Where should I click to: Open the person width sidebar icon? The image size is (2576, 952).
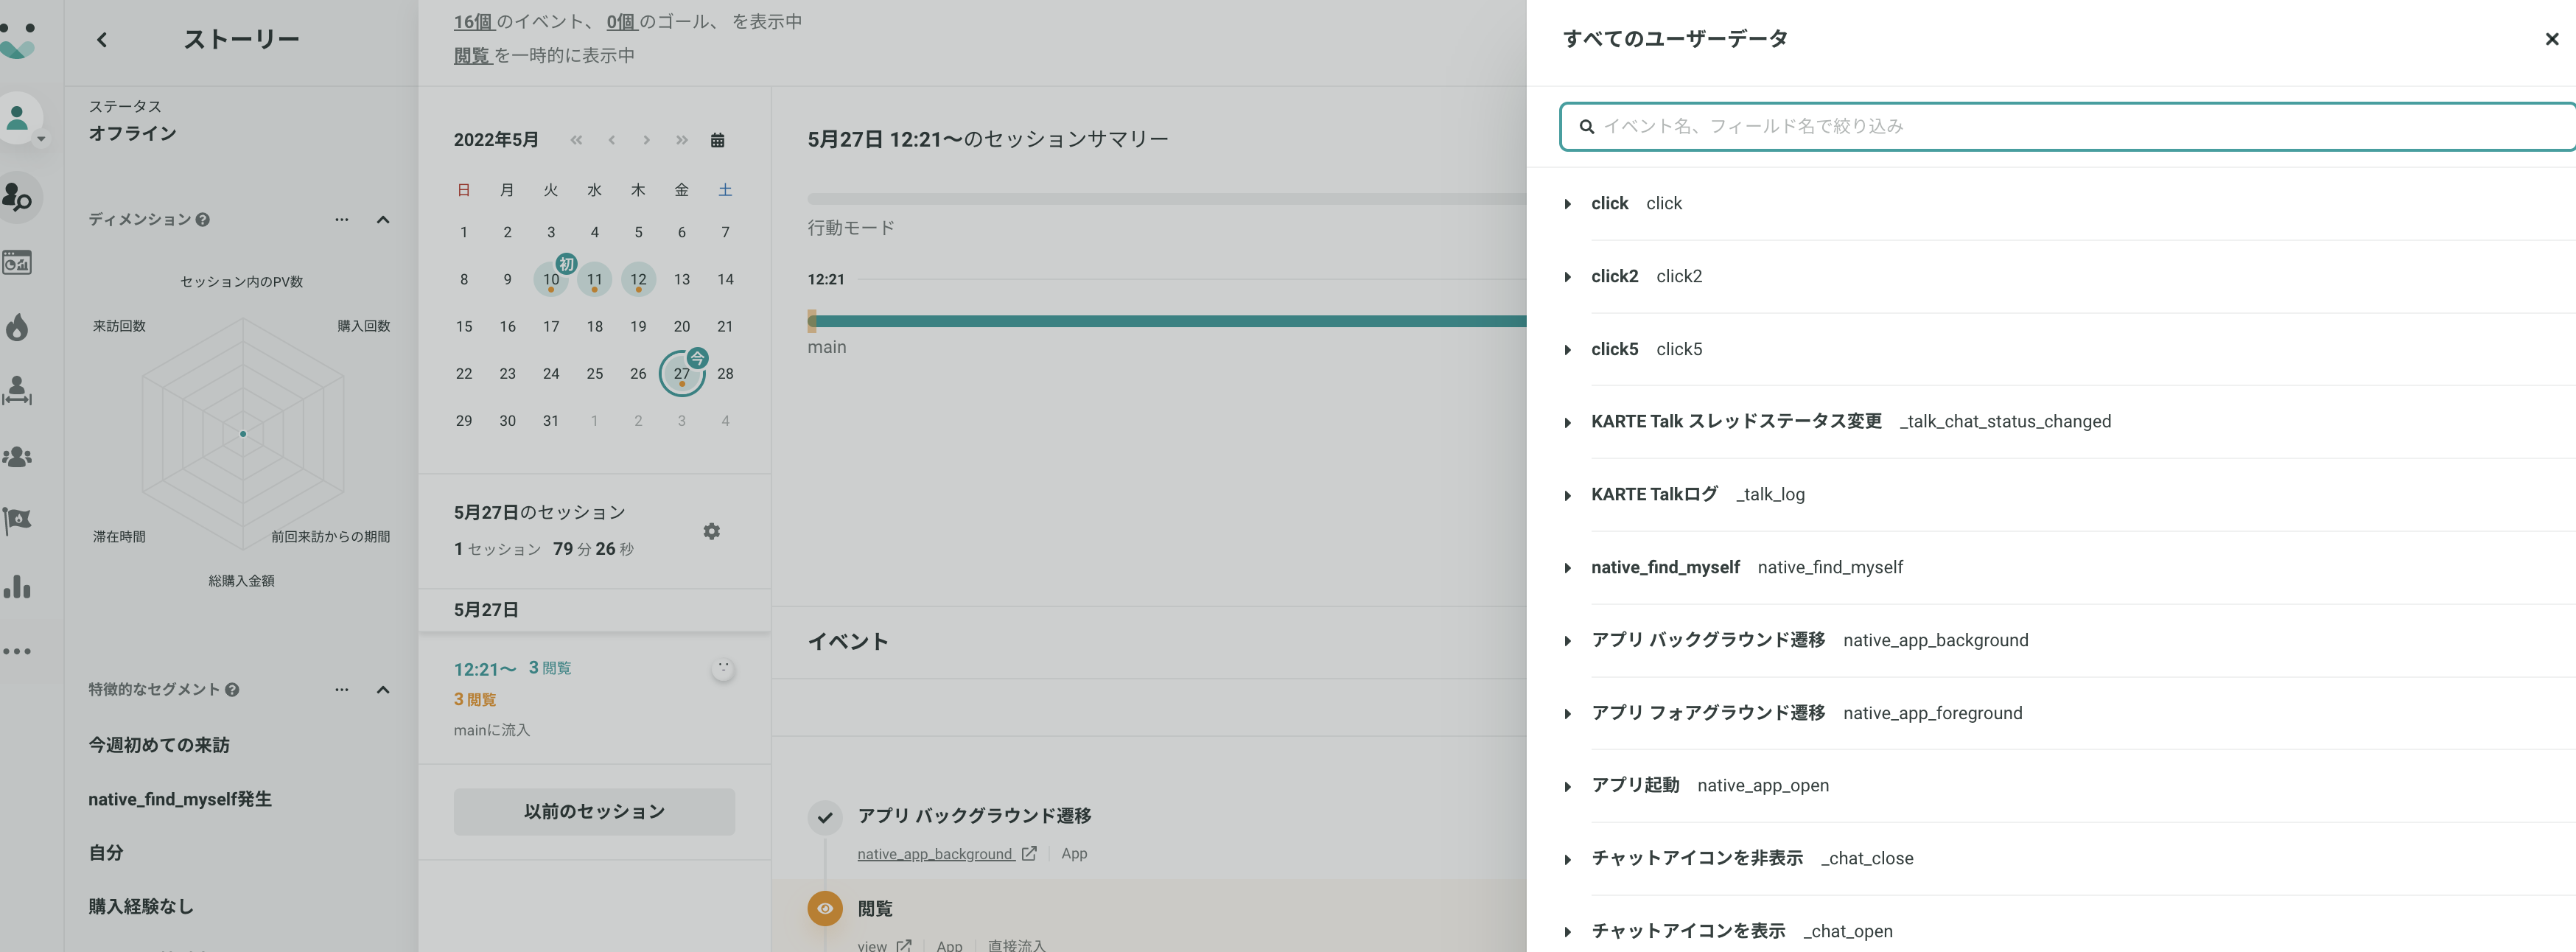pyautogui.click(x=17, y=391)
